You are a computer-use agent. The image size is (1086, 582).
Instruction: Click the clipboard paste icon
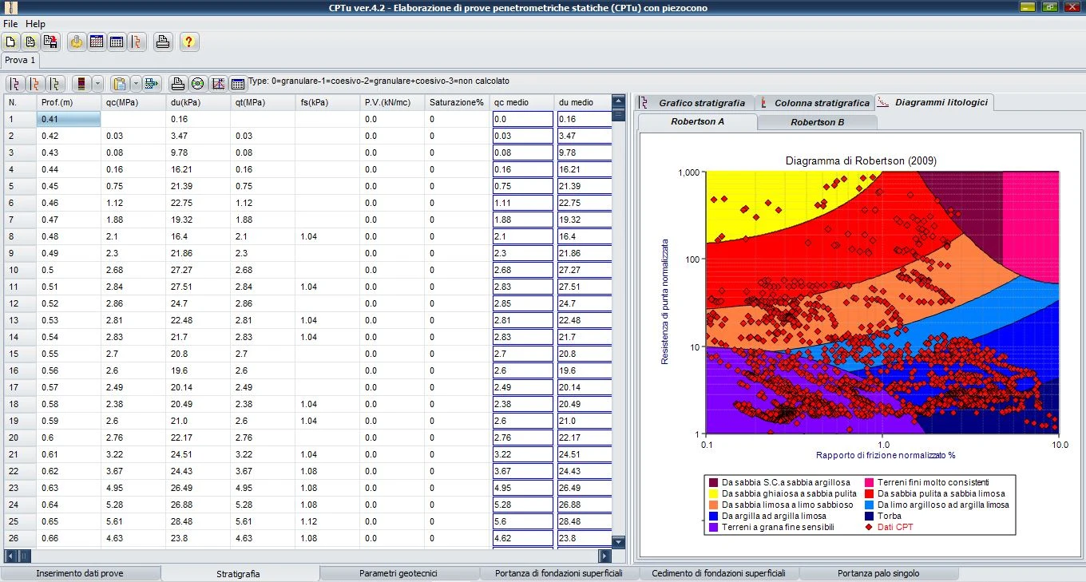pos(120,83)
